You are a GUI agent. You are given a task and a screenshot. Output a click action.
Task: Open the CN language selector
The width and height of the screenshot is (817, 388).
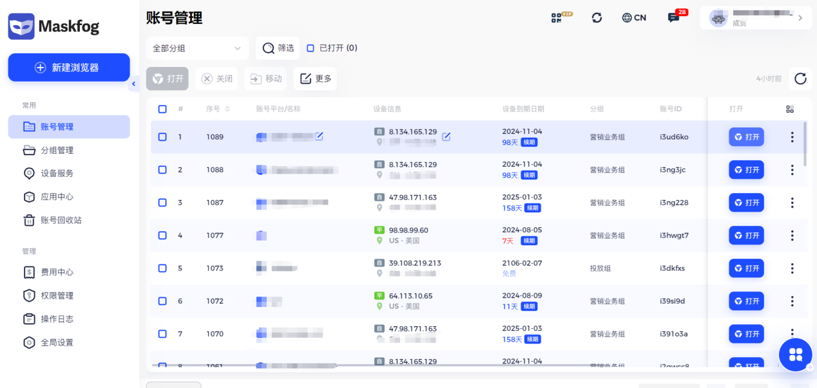(633, 18)
